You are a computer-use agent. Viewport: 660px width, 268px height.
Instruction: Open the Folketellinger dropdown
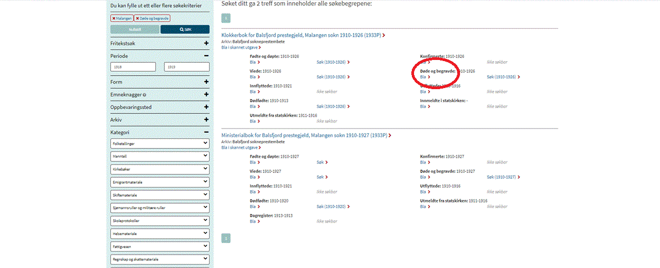[x=159, y=143]
